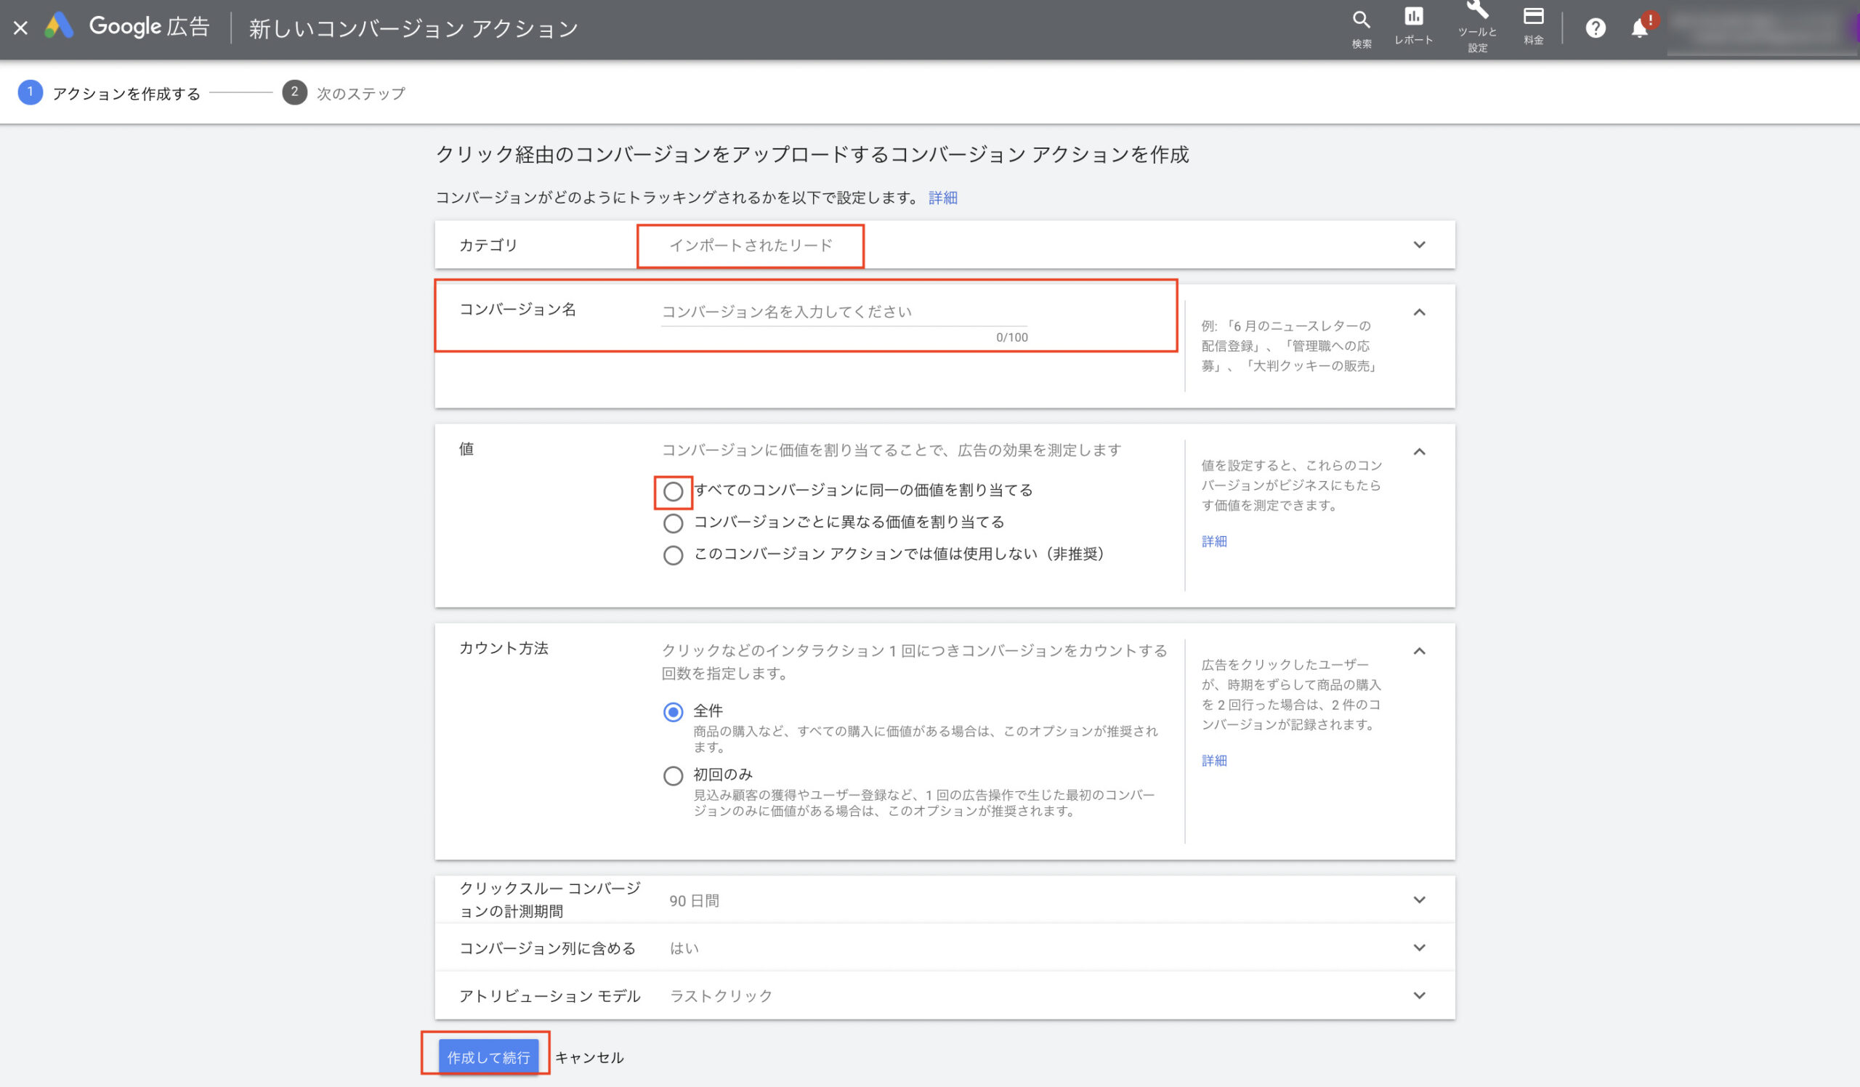Screen dimensions: 1860x1087
Task: Click the billing (料金) card icon
Action: 1534,17
